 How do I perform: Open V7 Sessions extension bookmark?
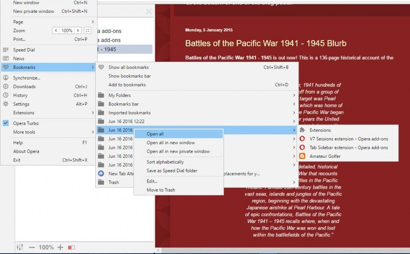[x=348, y=139]
